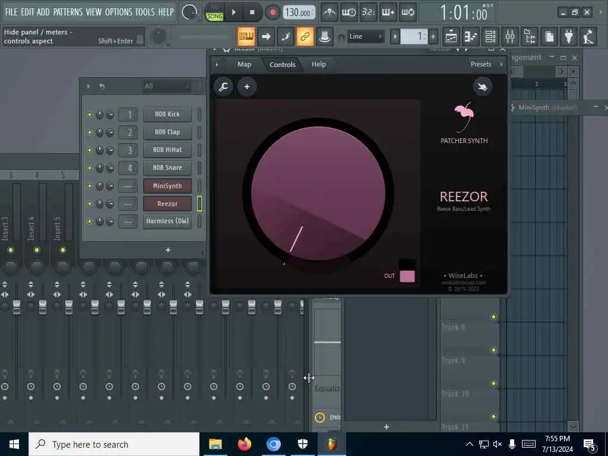Click the stop button in transport
This screenshot has height=456, width=608.
(x=252, y=12)
